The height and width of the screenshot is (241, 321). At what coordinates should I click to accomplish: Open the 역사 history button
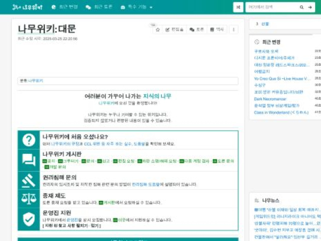(x=217, y=29)
